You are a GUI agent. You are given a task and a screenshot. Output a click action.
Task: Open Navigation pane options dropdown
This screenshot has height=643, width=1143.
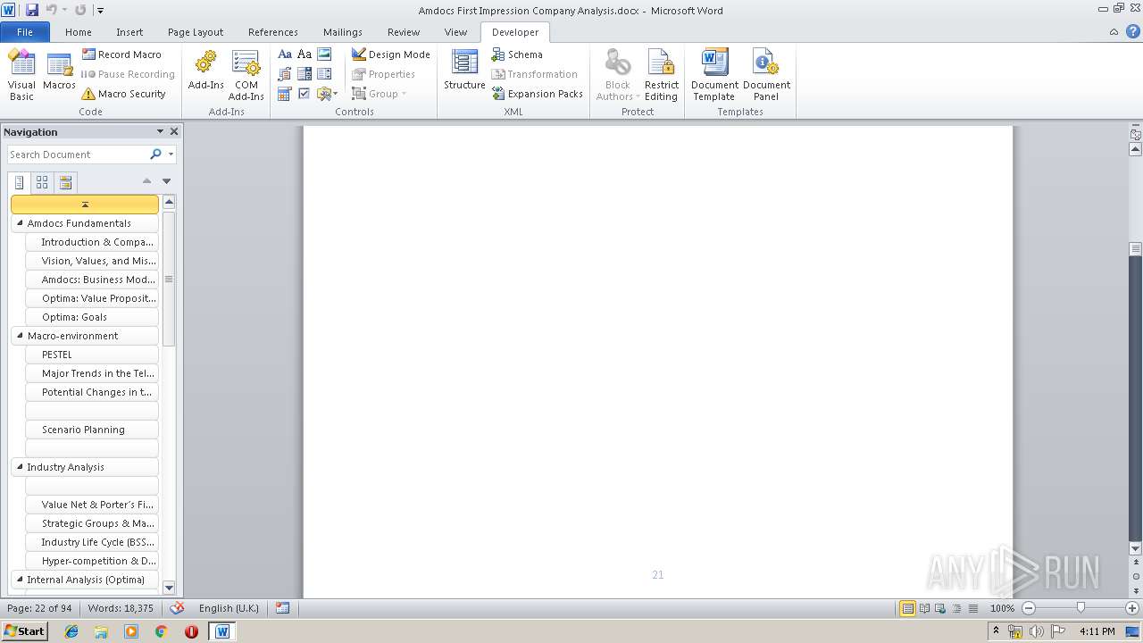coord(160,131)
